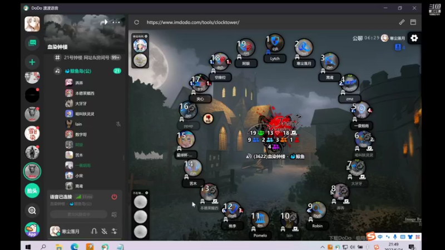Toggle Sogou input Chinese mode
445x250 pixels.
[x=380, y=237]
